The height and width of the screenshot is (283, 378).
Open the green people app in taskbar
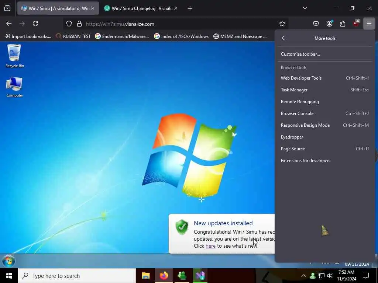182,276
